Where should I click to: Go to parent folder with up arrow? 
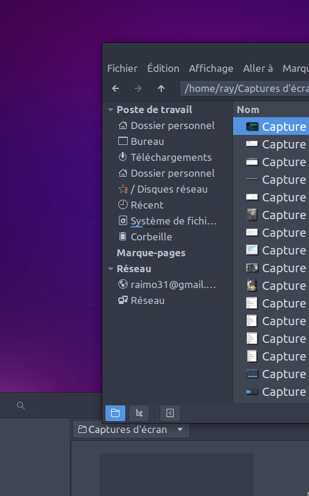click(161, 88)
